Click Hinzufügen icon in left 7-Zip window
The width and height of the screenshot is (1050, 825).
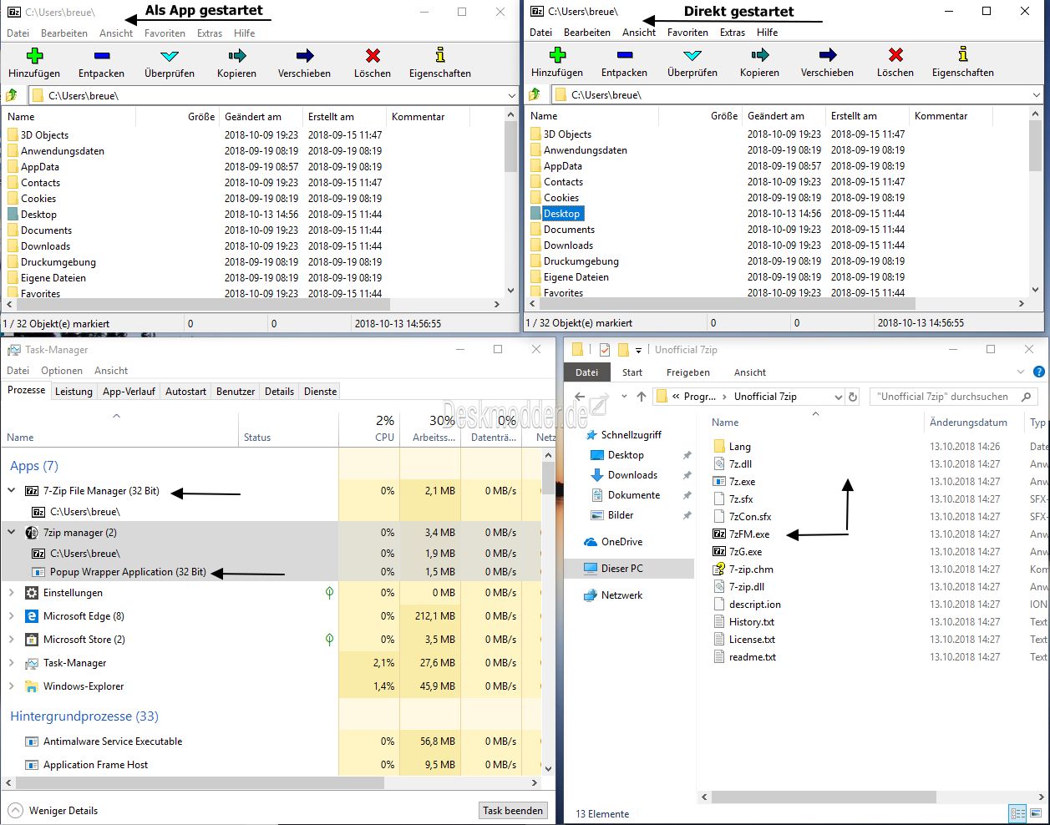click(x=34, y=56)
